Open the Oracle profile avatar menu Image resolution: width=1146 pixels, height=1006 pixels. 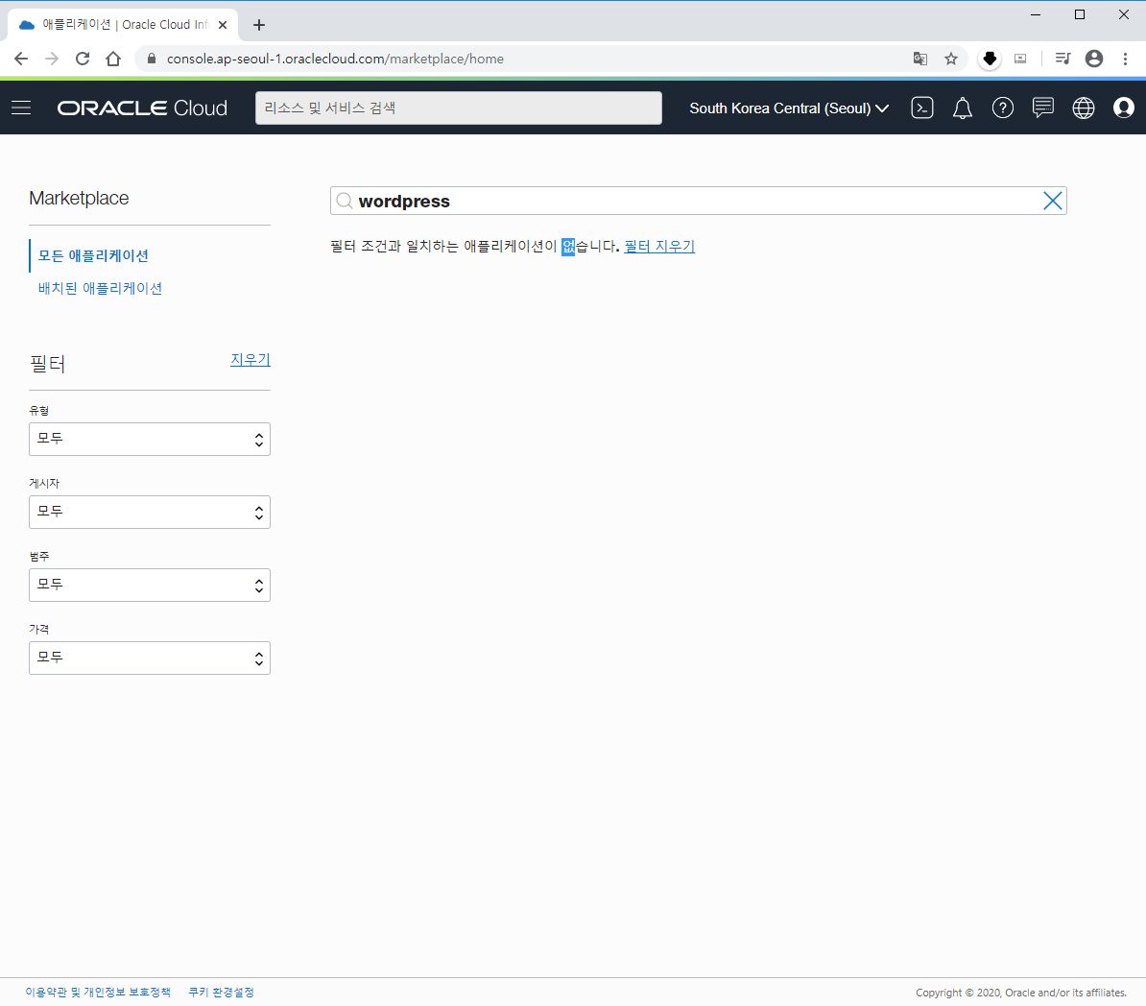click(1123, 108)
